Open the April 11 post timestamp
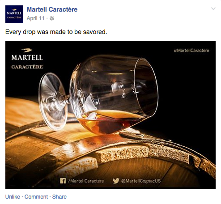 (x=36, y=18)
